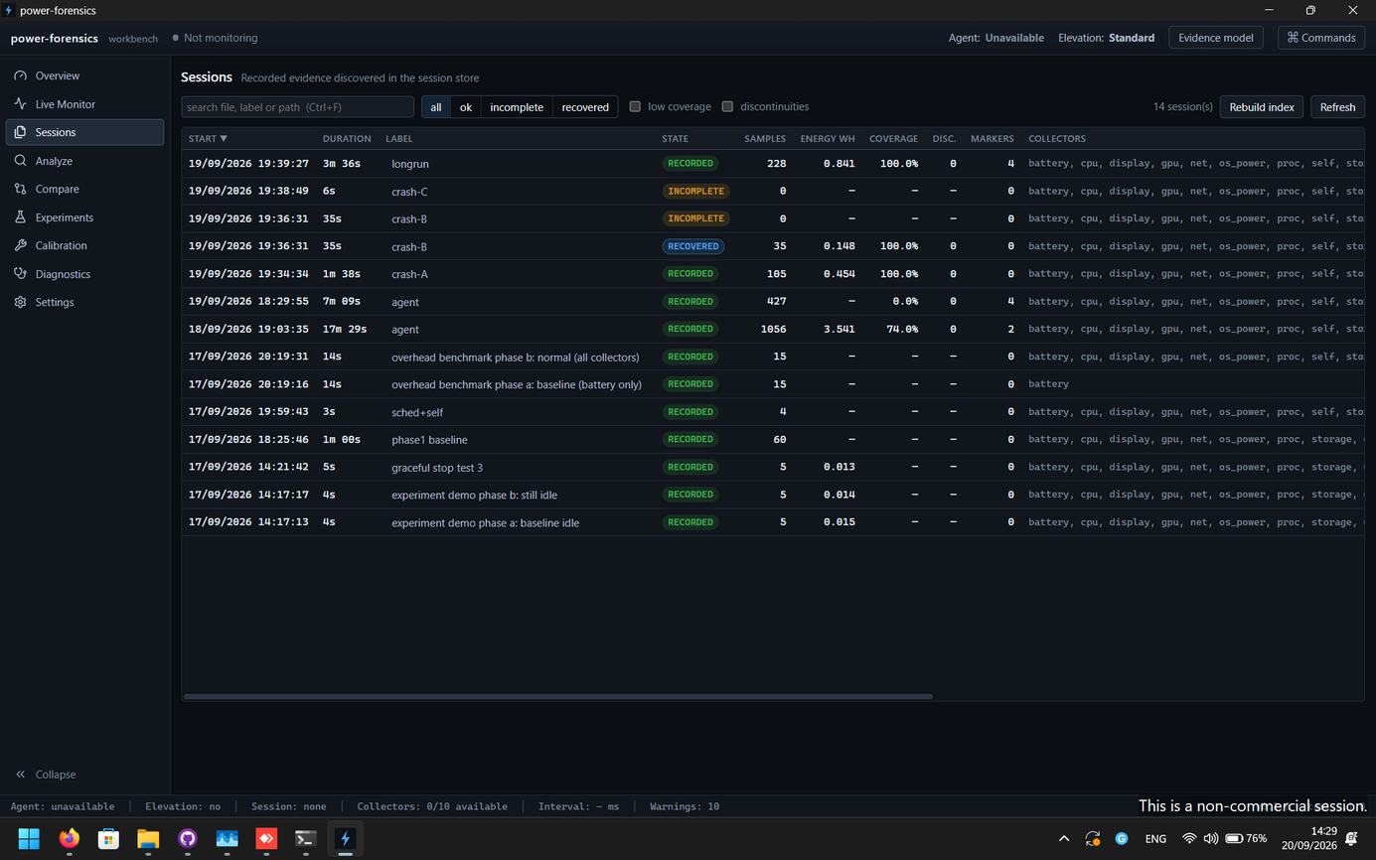
Task: Filter sessions by 'ok' state
Action: click(x=466, y=107)
